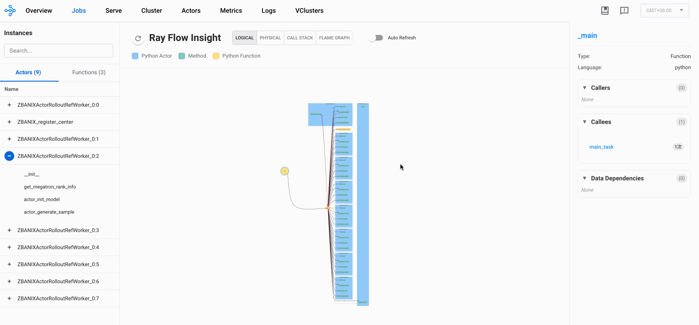Collapse the Data Dependencies section
The image size is (699, 325).
coord(585,178)
